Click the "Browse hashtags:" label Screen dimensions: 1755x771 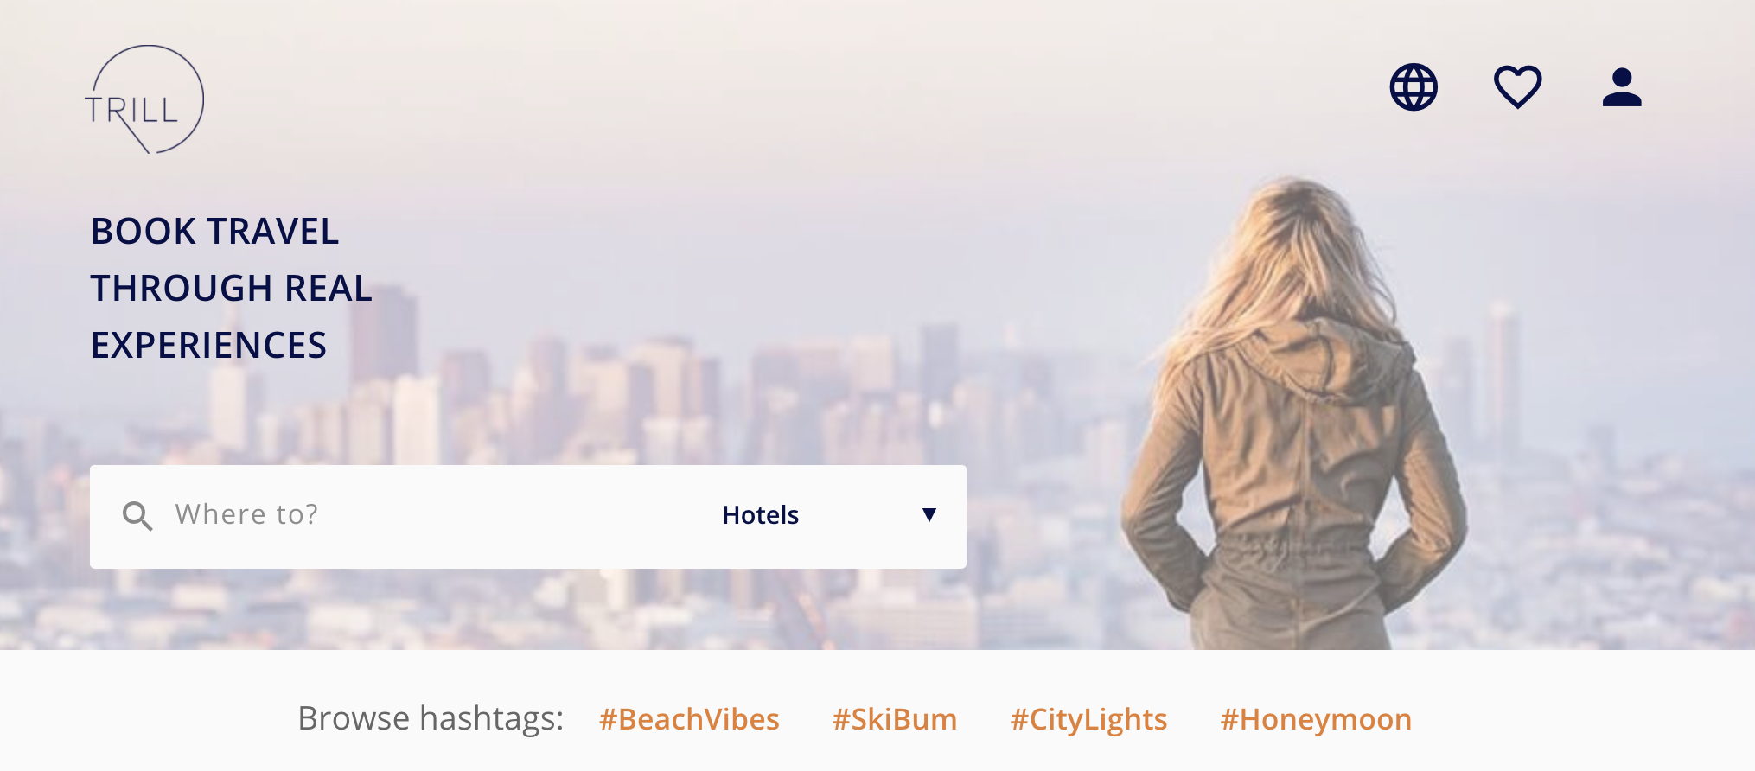pyautogui.click(x=431, y=718)
